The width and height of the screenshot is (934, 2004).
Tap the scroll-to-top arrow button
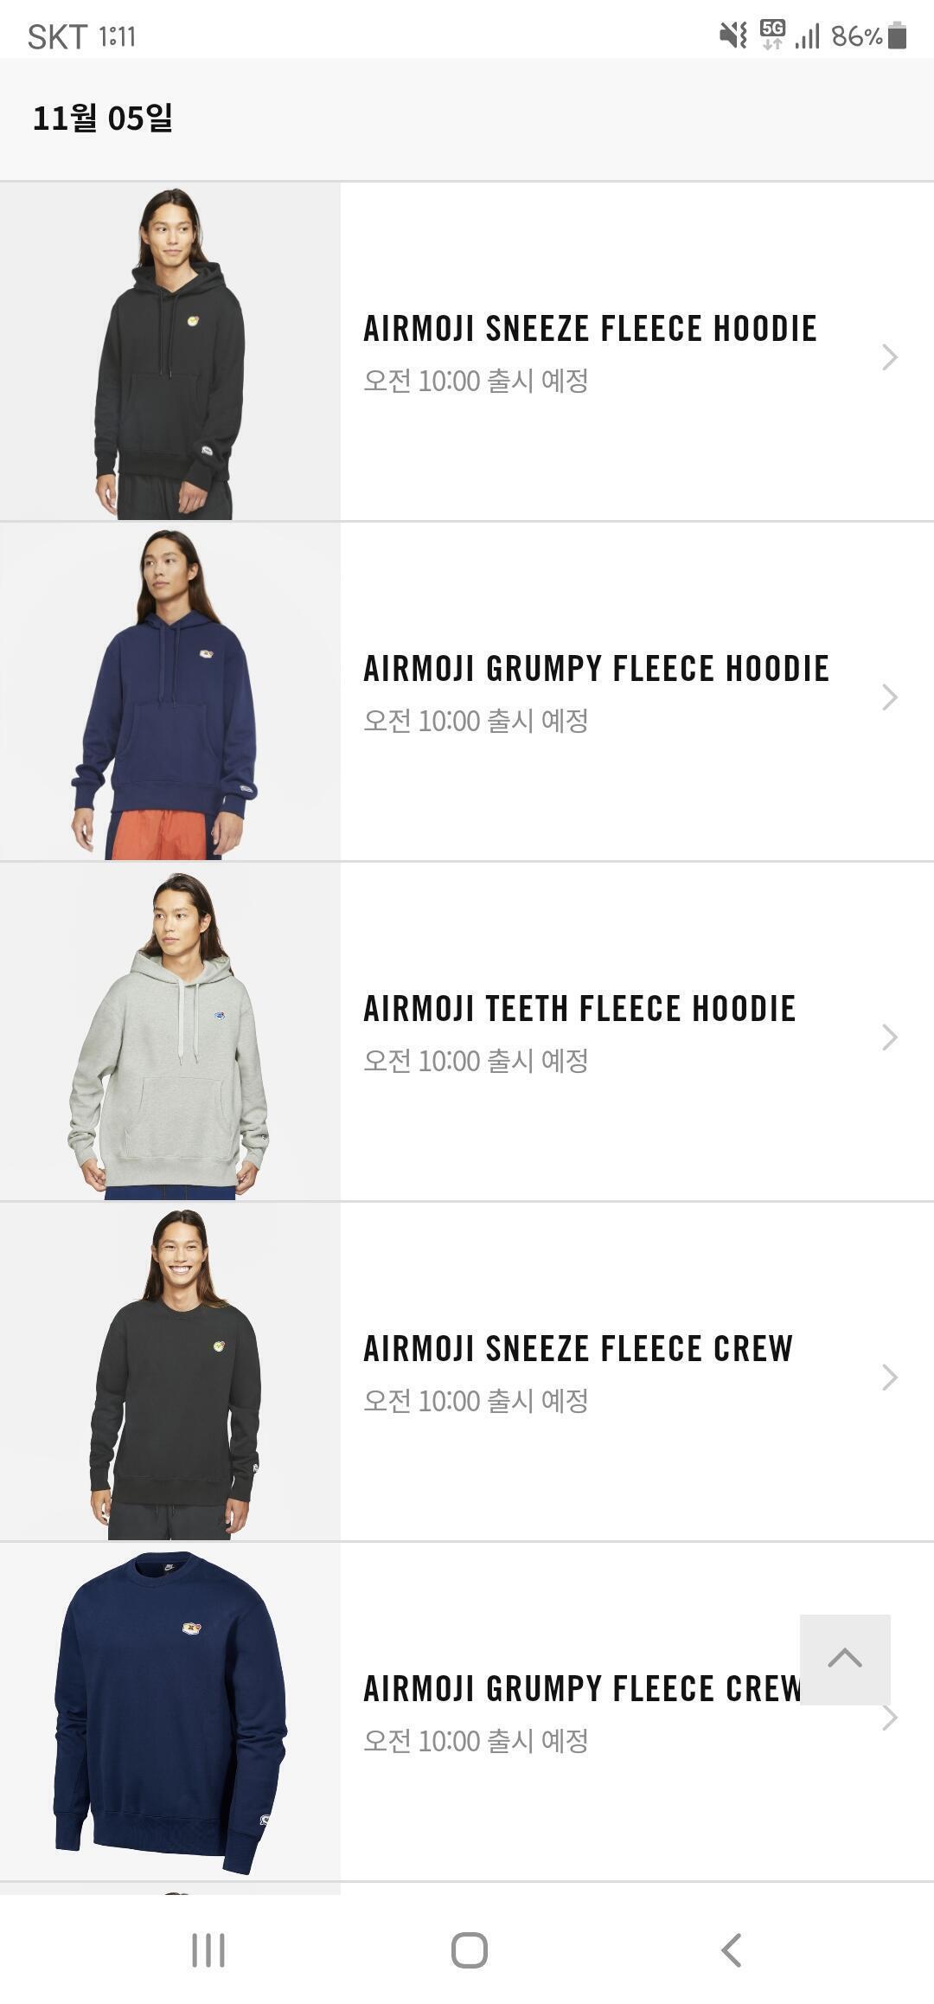coord(845,1659)
